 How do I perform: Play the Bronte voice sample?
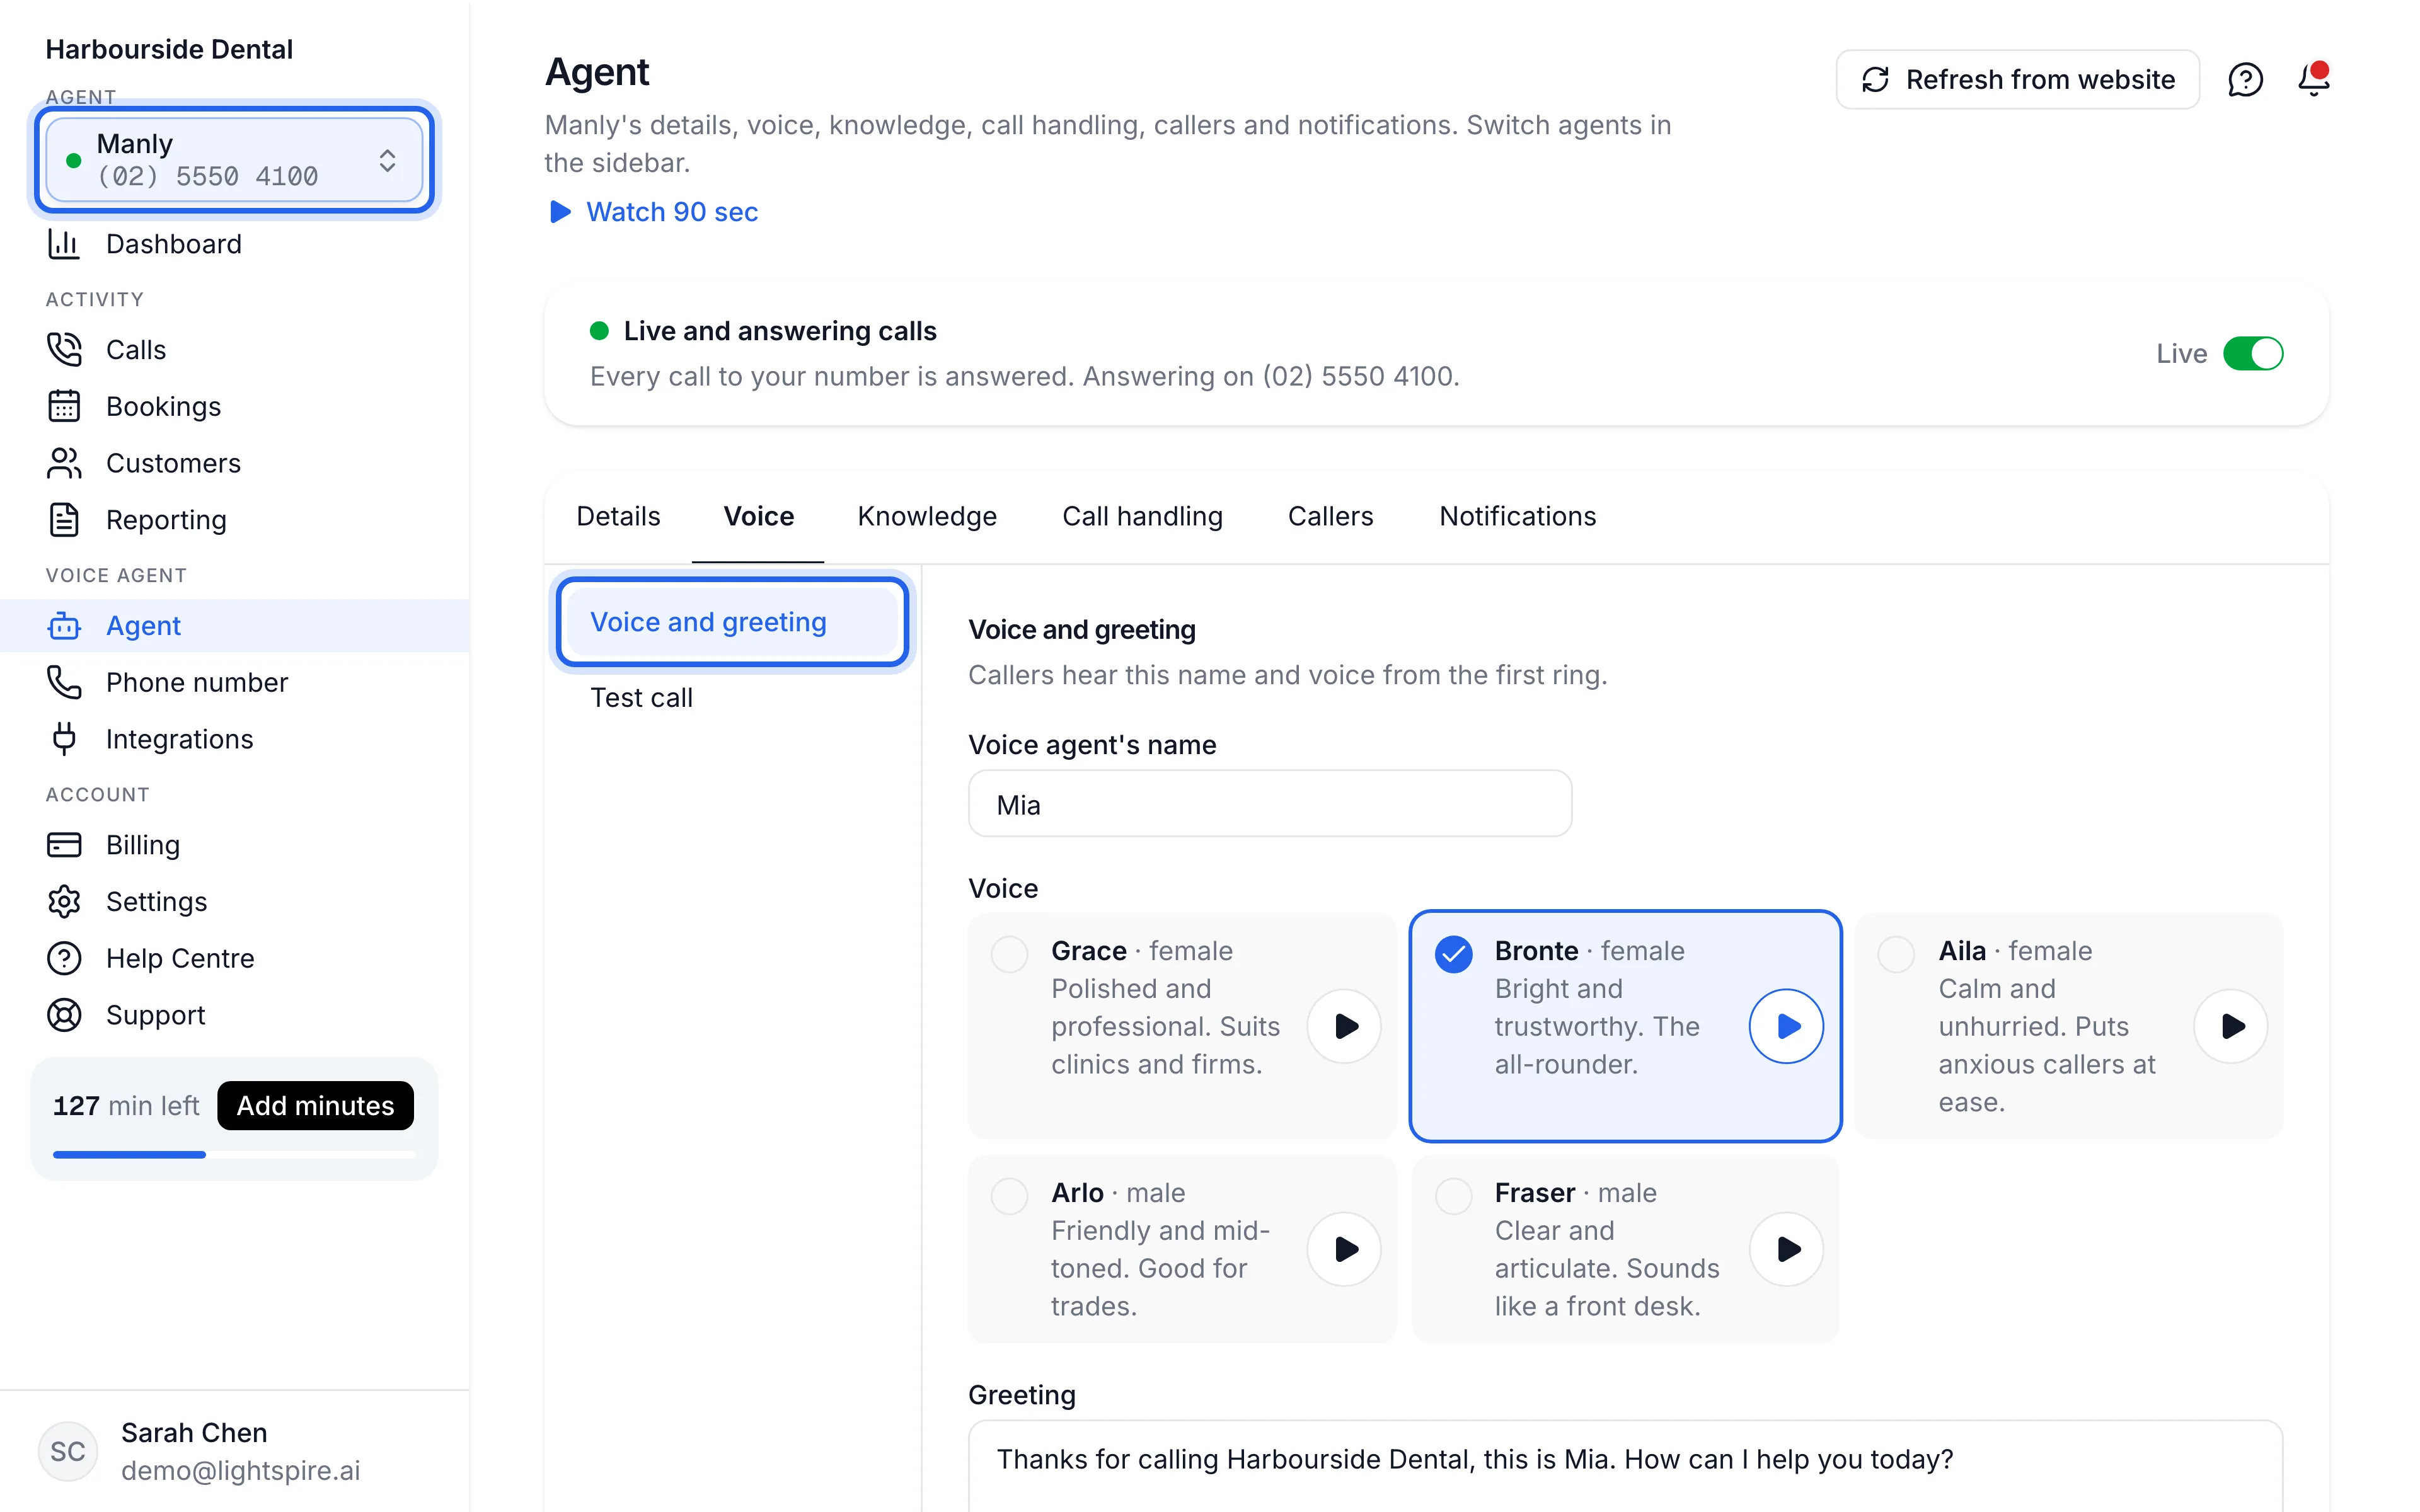tap(1787, 1026)
